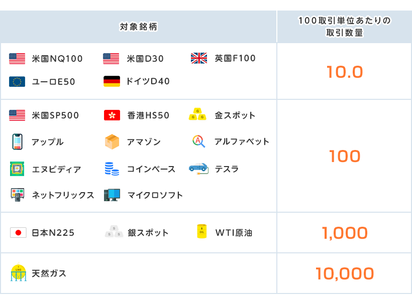
Task: Click the UK flag beside 英国F100
Action: (199, 58)
